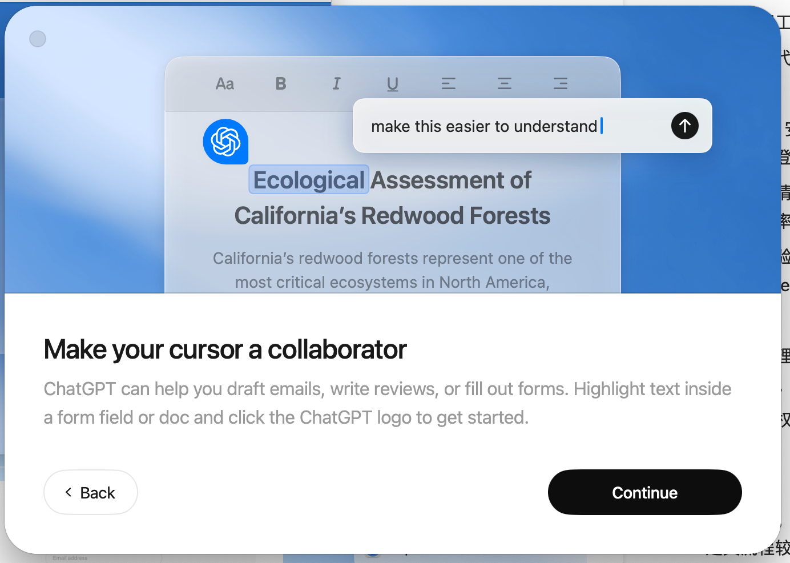Align text right in the toolbar
The width and height of the screenshot is (790, 563).
pos(561,84)
